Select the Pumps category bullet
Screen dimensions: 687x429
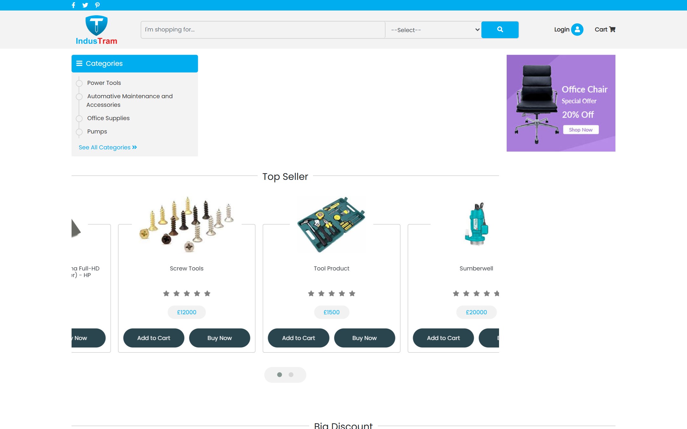coord(79,132)
